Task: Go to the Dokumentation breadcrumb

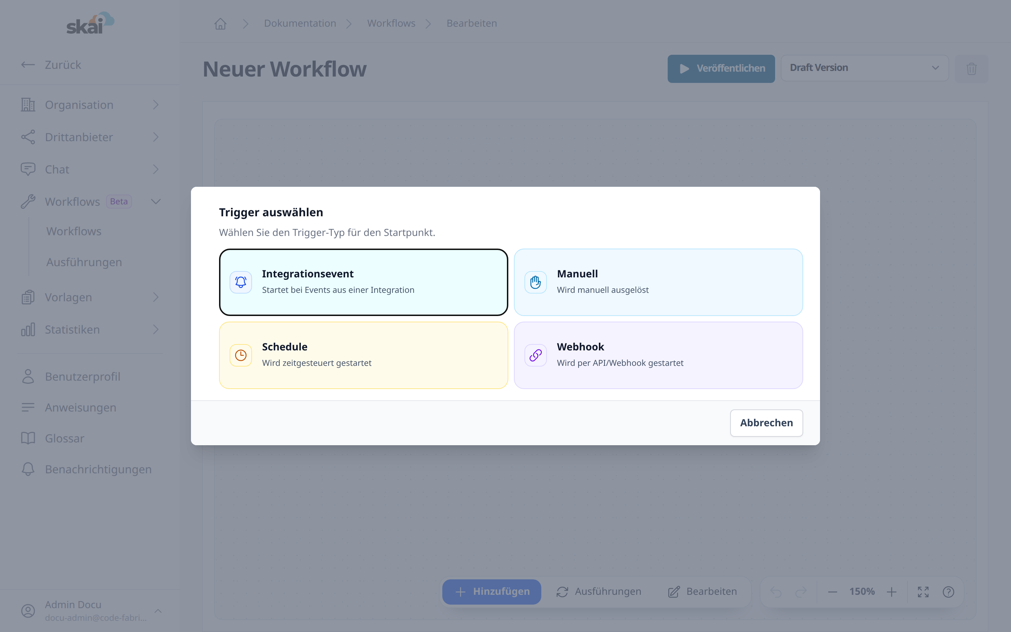Action: point(300,24)
